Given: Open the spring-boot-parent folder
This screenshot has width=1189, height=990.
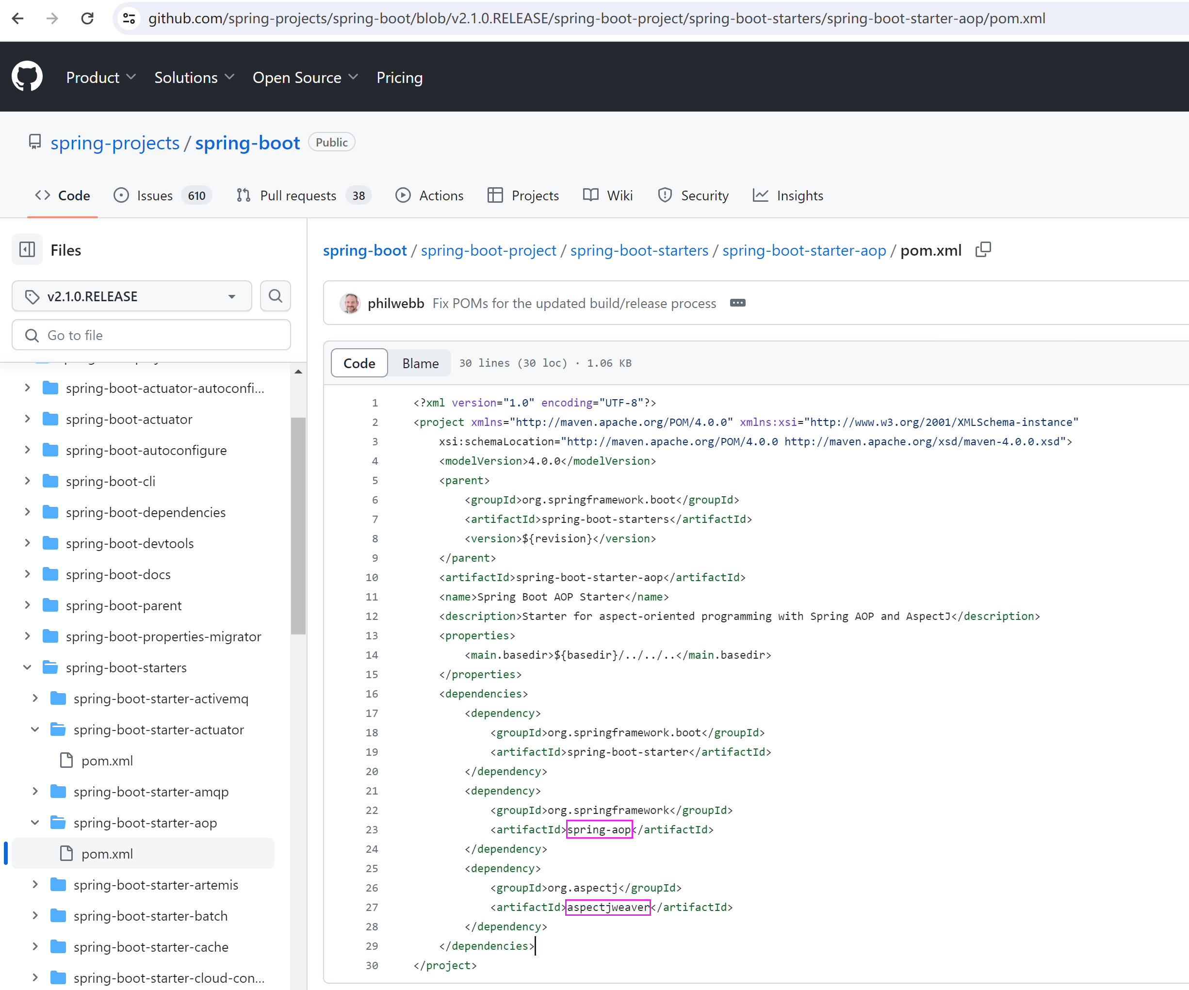Looking at the screenshot, I should (123, 606).
